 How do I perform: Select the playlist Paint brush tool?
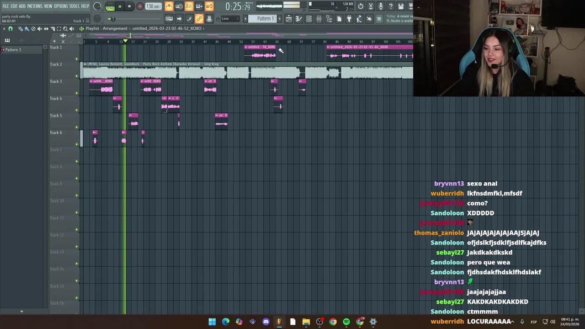click(27, 29)
